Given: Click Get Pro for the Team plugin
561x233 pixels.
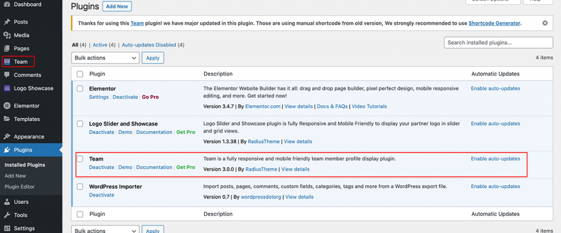Looking at the screenshot, I should coord(186,167).
